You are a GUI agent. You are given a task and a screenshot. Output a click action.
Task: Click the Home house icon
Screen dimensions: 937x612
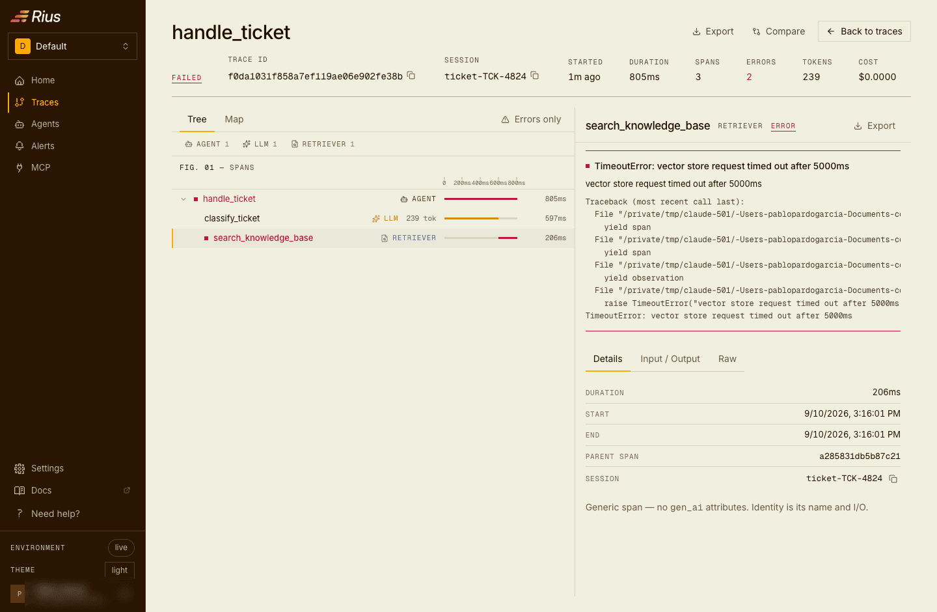20,81
